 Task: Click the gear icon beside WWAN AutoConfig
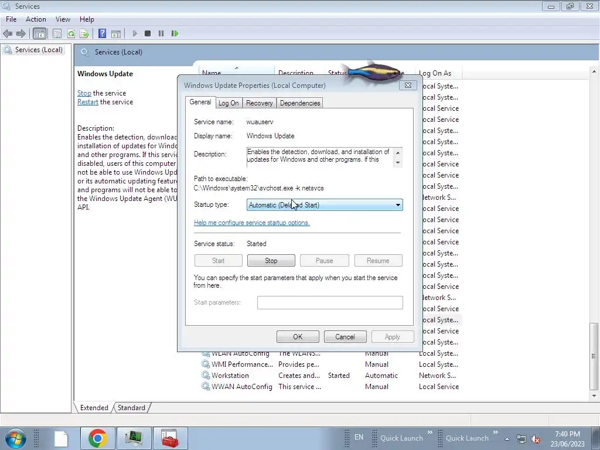[206, 387]
